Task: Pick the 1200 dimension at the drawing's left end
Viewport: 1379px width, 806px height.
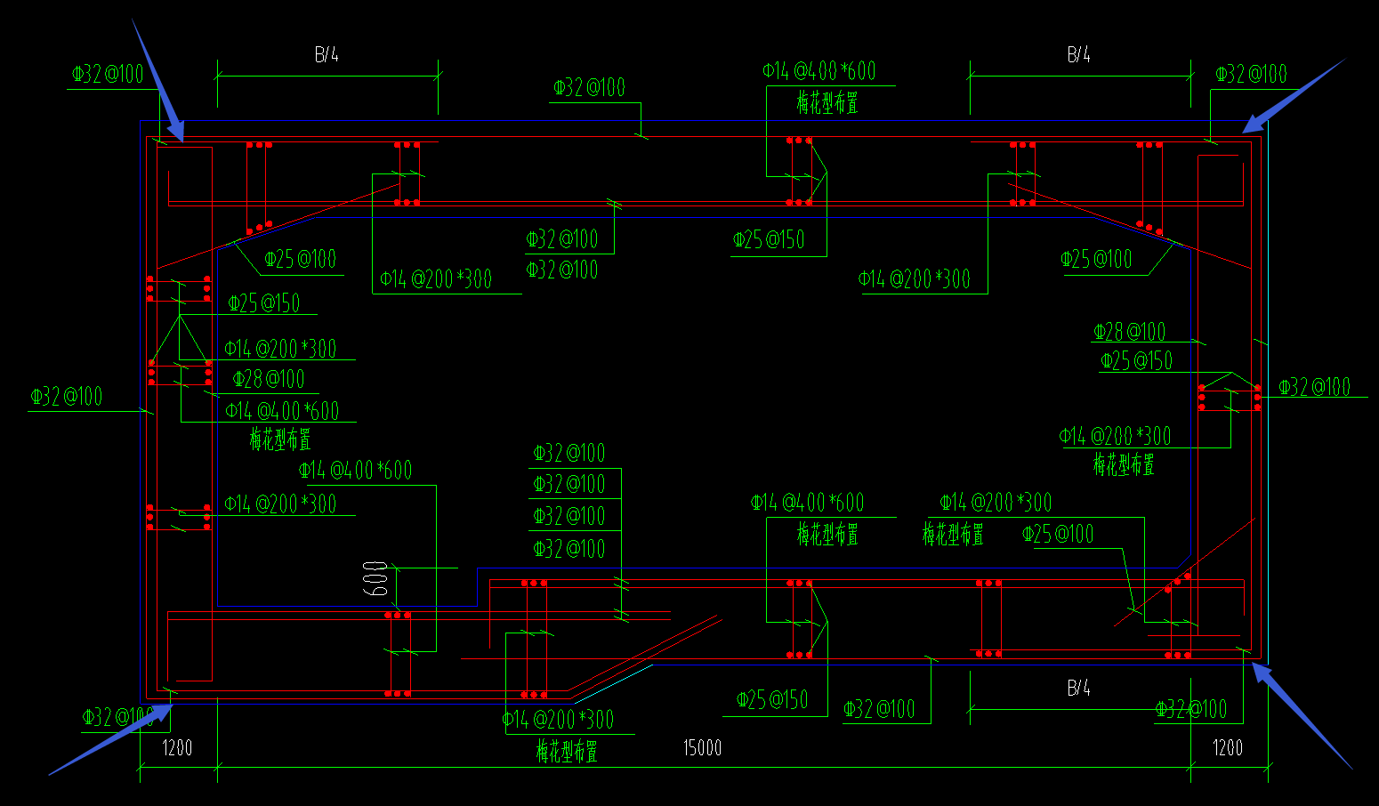Action: coord(177,748)
